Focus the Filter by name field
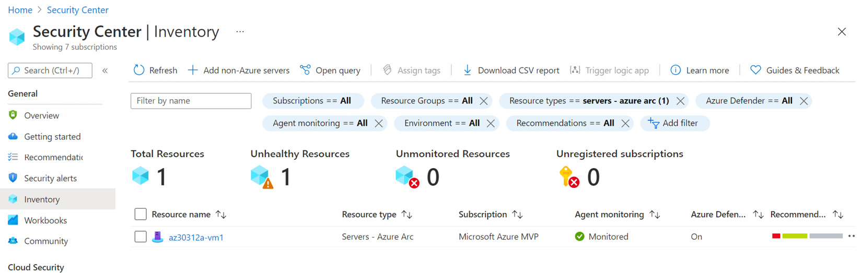This screenshot has width=862, height=273. click(191, 101)
